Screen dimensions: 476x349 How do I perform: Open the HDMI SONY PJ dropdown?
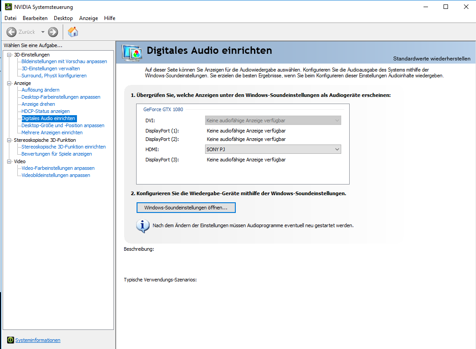pyautogui.click(x=273, y=149)
